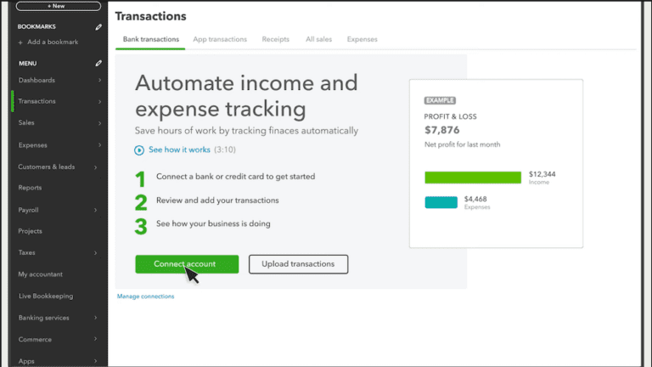Click "See how your business is doing"
Viewport: 652px width, 367px height.
pyautogui.click(x=213, y=223)
